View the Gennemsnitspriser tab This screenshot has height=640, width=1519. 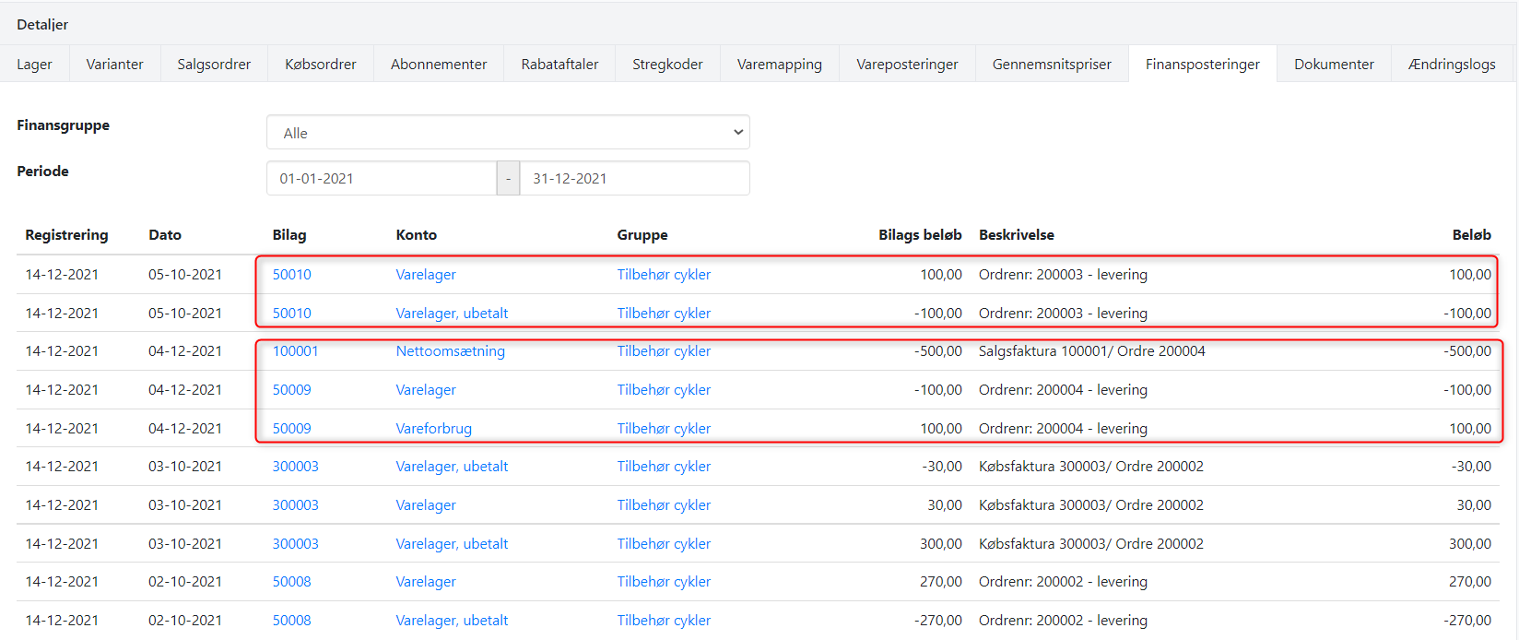[1052, 65]
